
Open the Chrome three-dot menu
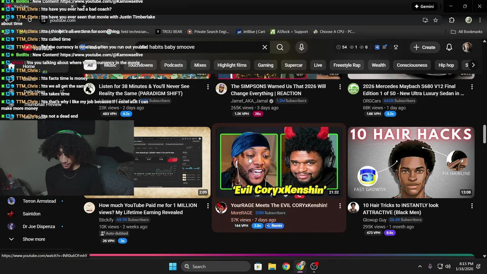(479, 20)
